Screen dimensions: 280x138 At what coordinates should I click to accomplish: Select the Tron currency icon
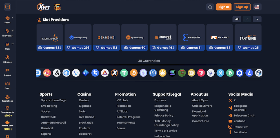pyautogui.click(x=201, y=73)
